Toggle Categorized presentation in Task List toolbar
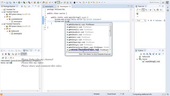 tap(143, 10)
